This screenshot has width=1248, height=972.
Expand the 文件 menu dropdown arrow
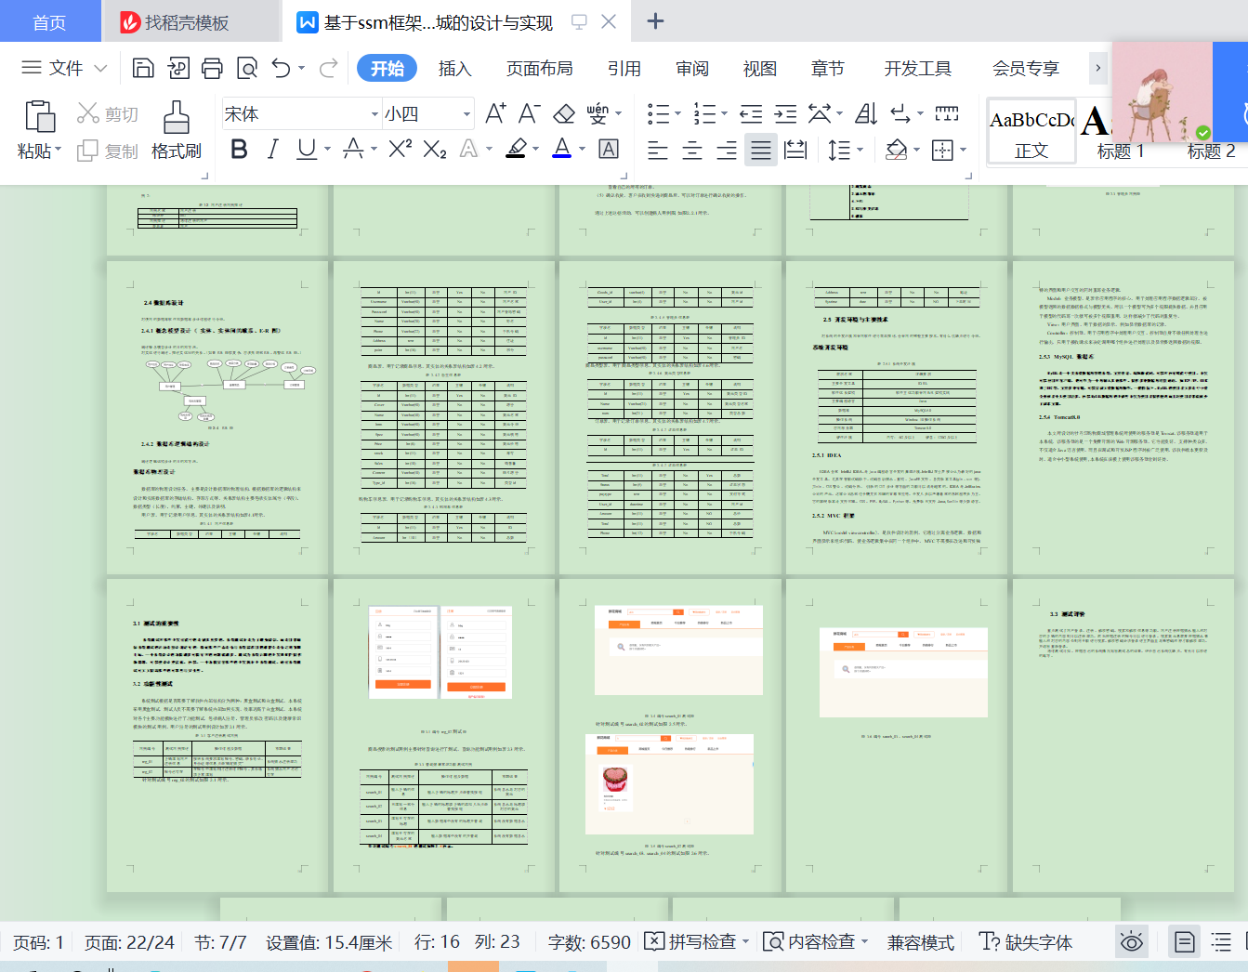pyautogui.click(x=101, y=68)
